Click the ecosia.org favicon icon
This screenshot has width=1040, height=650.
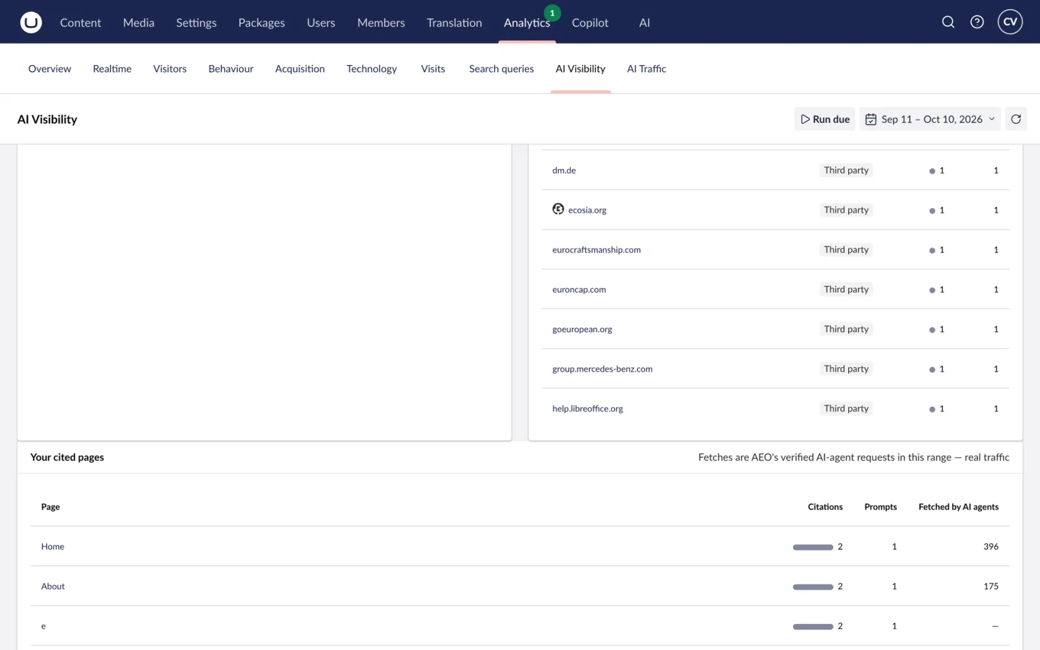(558, 209)
